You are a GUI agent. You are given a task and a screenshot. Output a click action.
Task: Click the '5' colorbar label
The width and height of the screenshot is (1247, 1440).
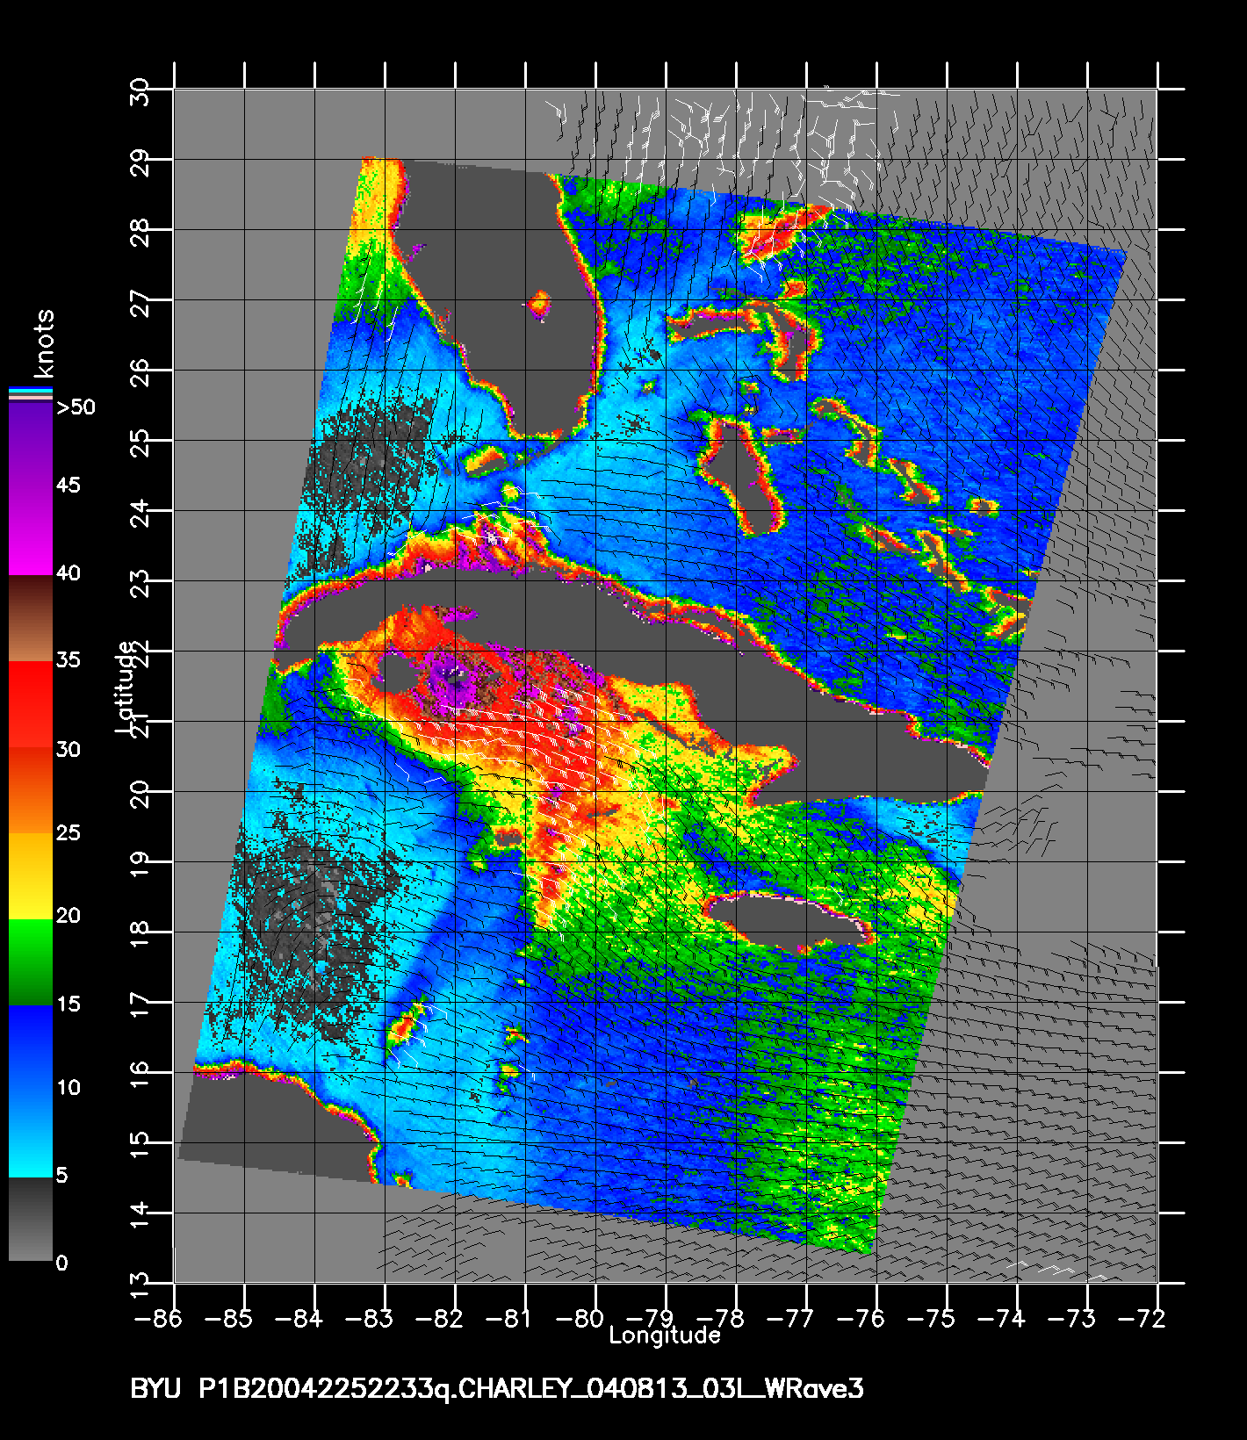coord(61,1175)
